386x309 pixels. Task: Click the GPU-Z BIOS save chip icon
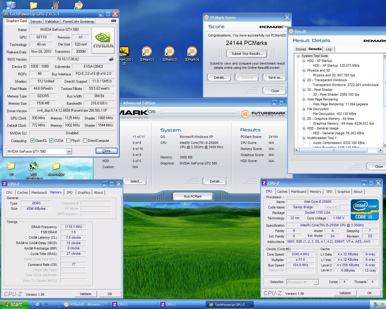click(x=111, y=59)
